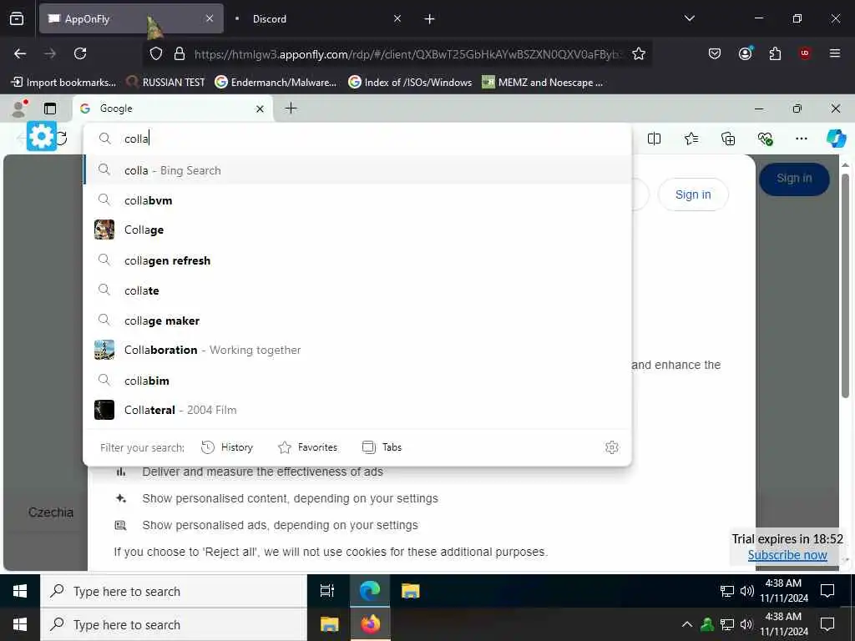Select 'Collage' suggestion
Screen dimensions: 855x641
click(x=357, y=230)
